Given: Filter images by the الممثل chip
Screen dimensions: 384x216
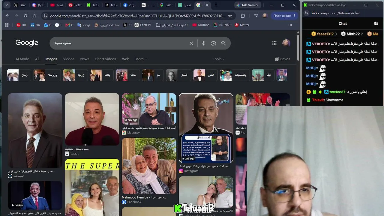Looking at the screenshot, I should coord(178,75).
